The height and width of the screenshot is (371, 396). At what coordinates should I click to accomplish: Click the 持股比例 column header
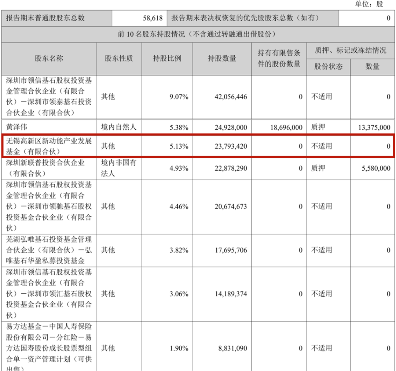[x=167, y=59]
